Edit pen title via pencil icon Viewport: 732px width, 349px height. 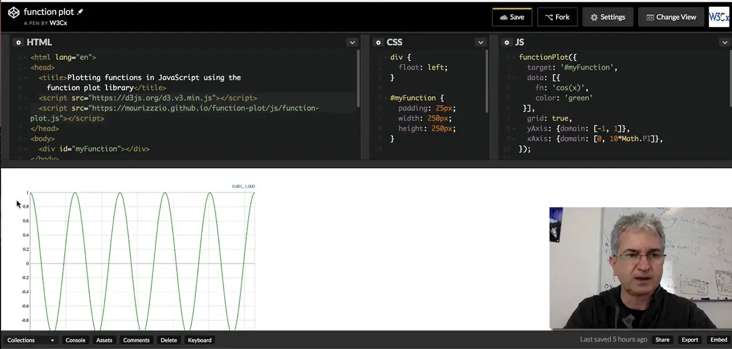coord(80,11)
